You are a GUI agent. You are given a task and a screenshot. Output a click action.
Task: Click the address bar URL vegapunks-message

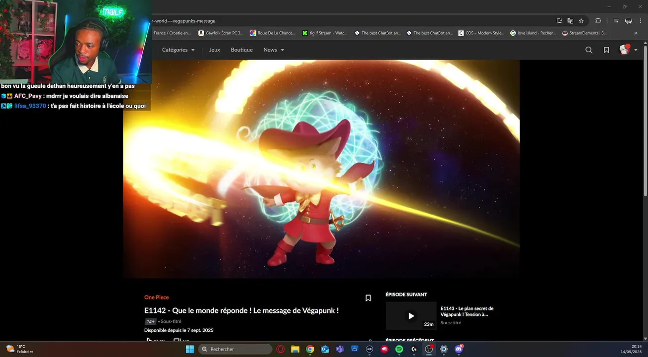(183, 21)
